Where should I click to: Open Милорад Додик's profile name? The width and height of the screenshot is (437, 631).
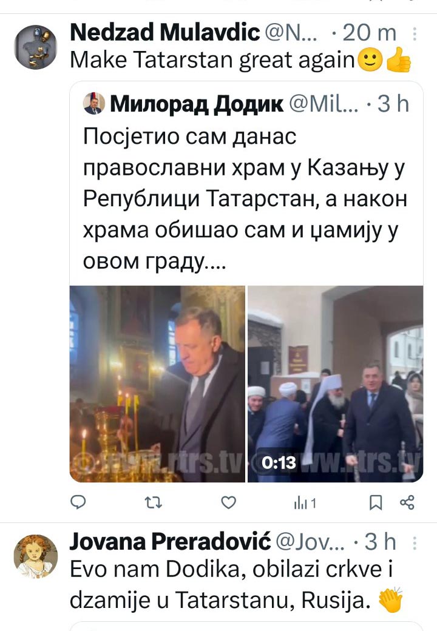pos(197,104)
